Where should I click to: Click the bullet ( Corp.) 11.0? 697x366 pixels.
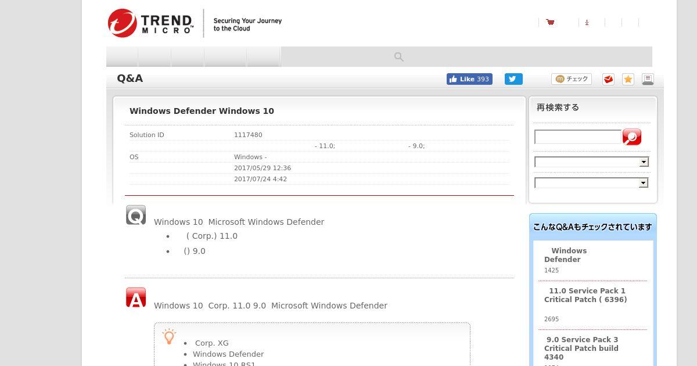(211, 236)
